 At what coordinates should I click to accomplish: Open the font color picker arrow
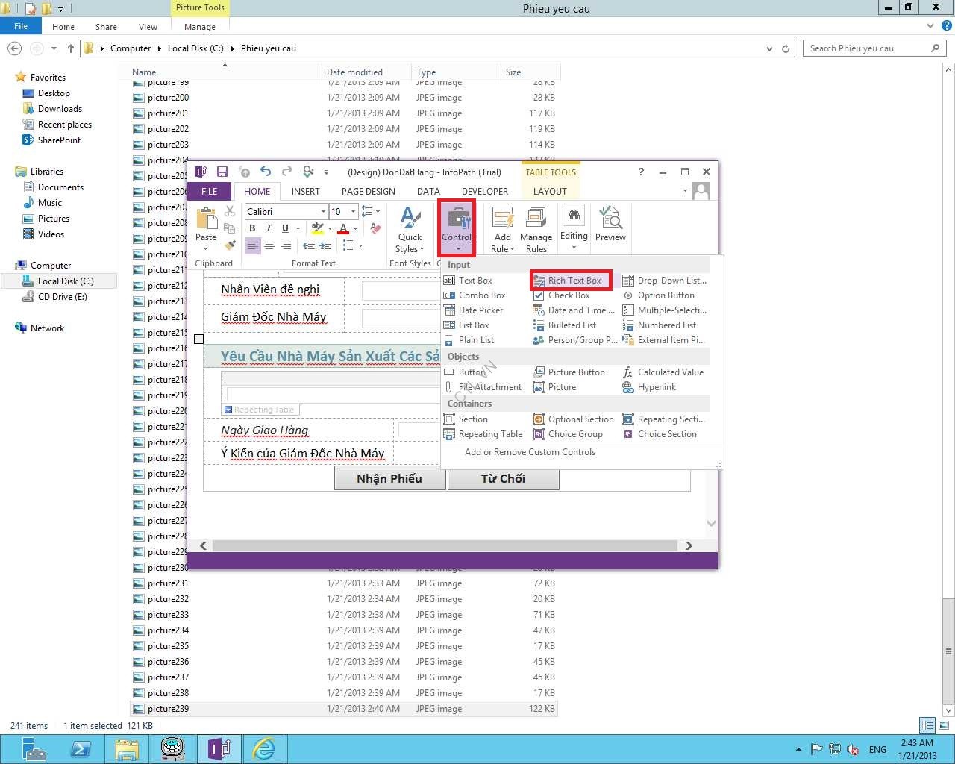355,228
